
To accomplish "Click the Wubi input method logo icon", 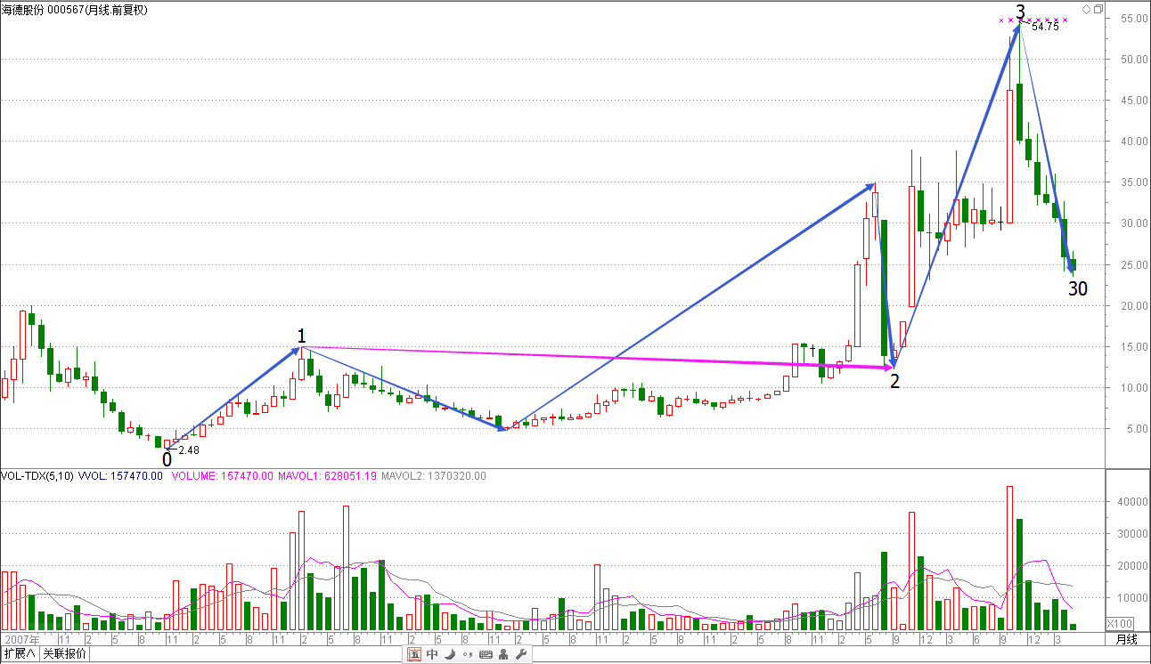I will pos(414,655).
